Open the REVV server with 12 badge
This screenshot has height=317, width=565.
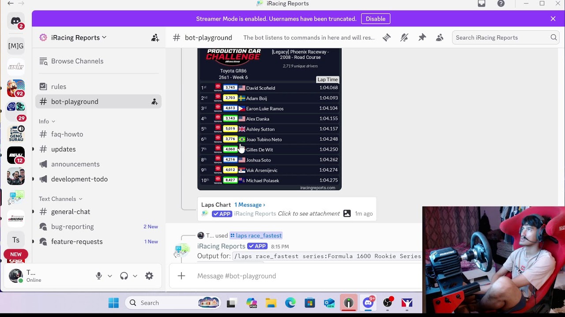16,155
